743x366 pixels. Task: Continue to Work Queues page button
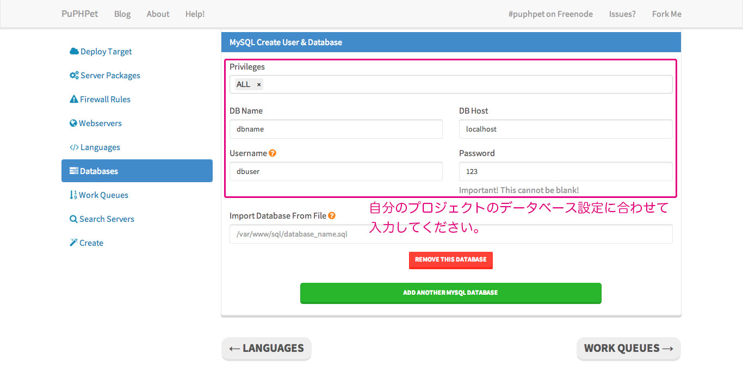[x=629, y=349]
